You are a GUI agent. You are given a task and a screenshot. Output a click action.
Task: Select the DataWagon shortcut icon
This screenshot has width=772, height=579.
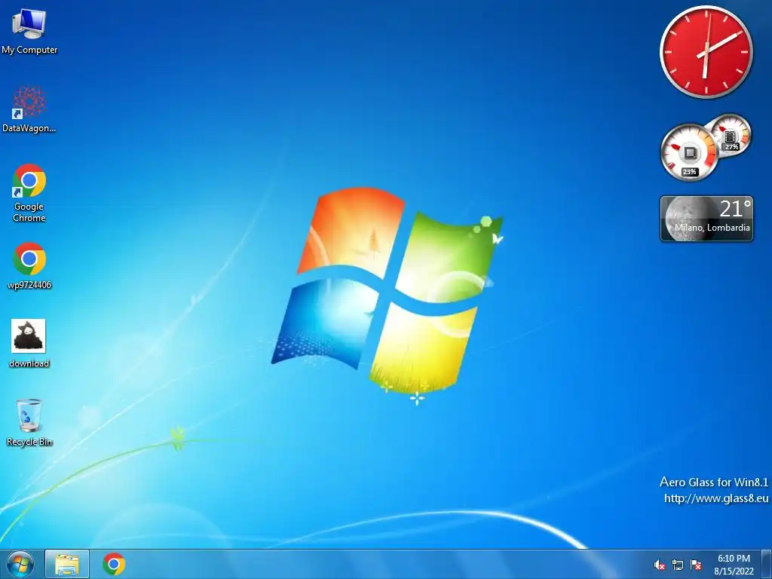pos(29,109)
